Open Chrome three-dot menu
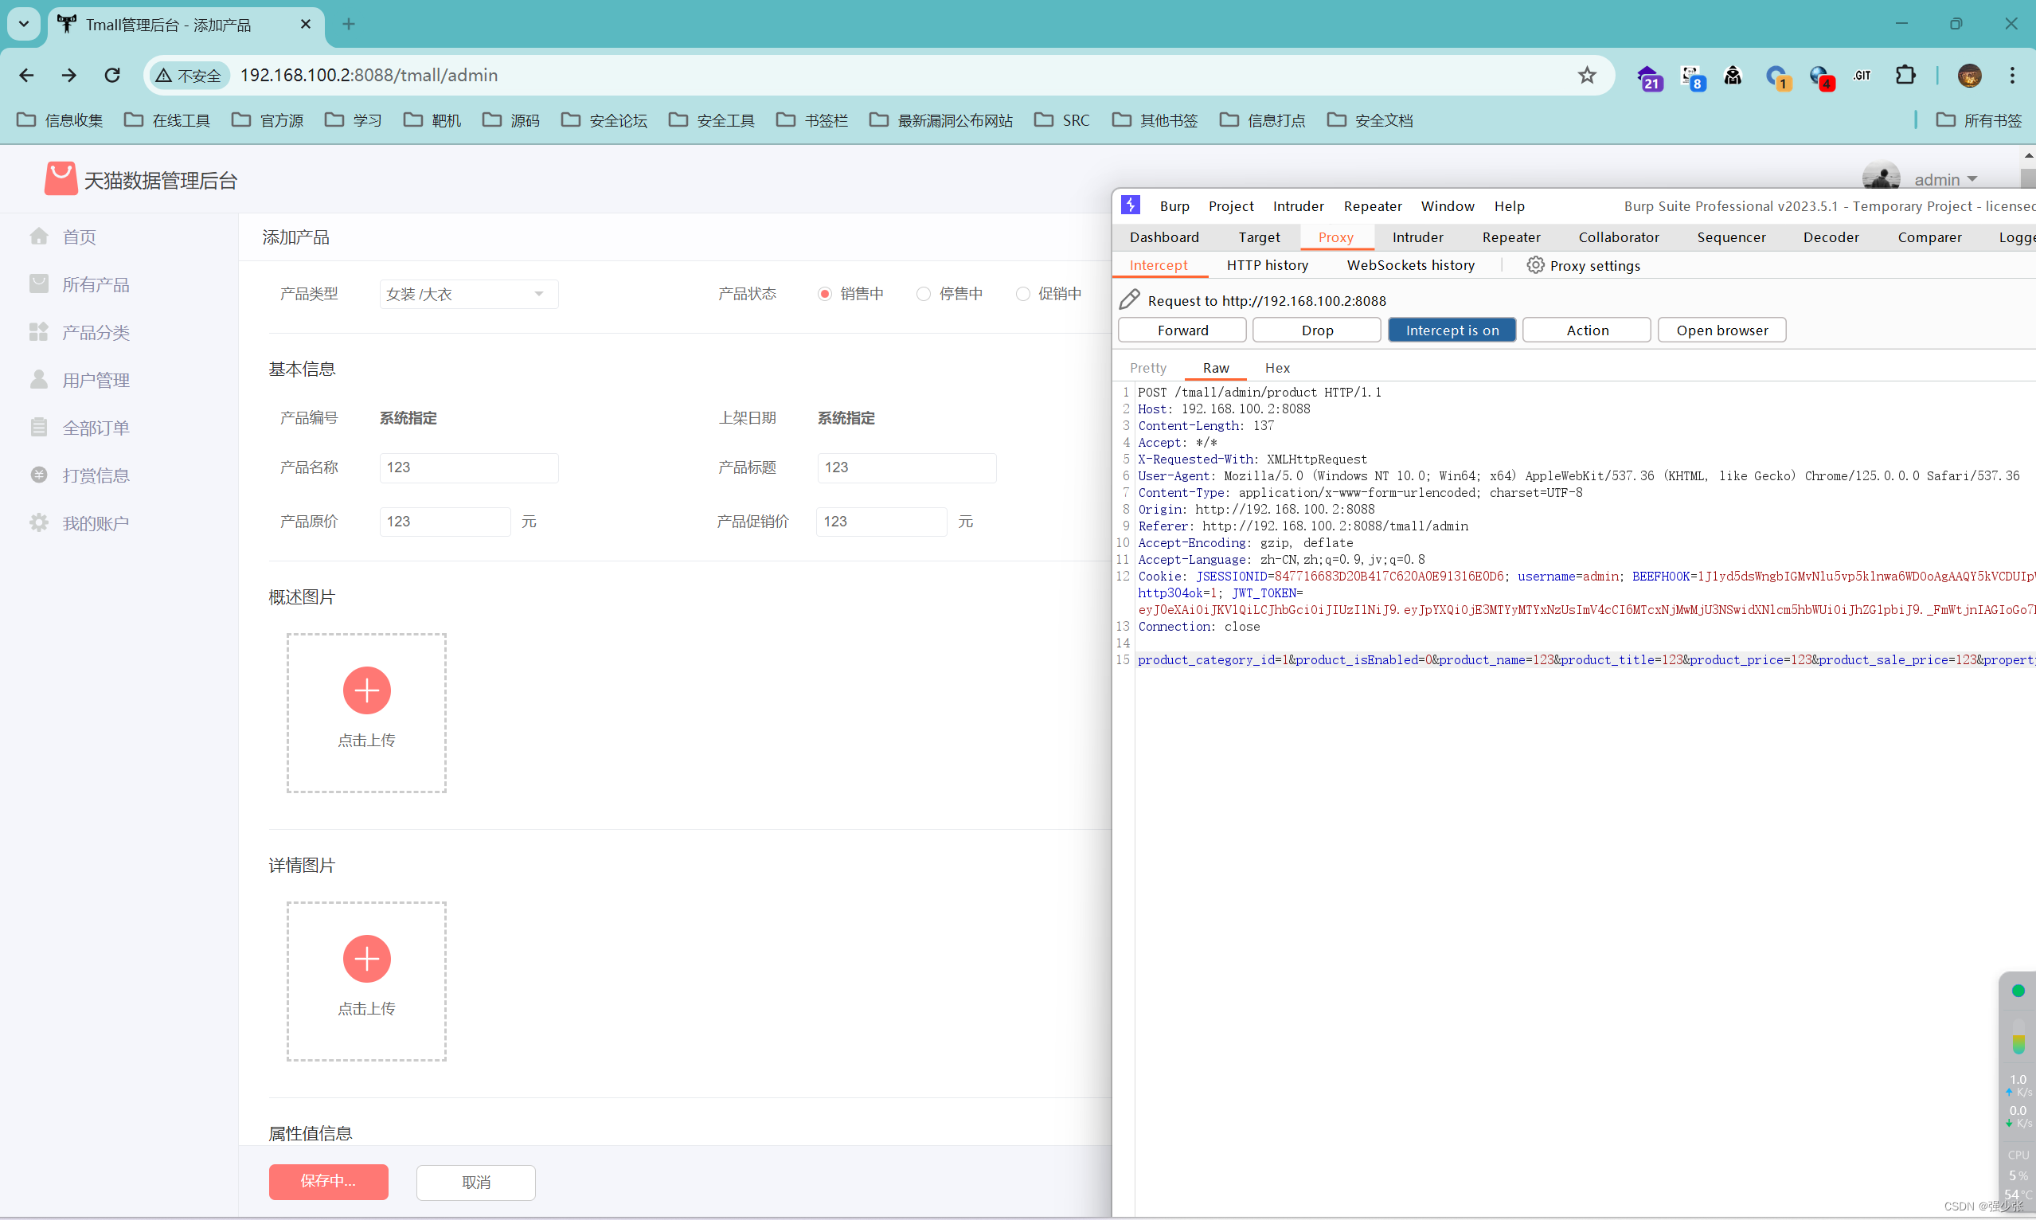The height and width of the screenshot is (1220, 2036). pyautogui.click(x=2012, y=75)
